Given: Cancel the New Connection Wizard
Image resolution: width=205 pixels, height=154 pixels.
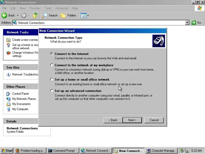Looking at the screenshot, I should [x=154, y=120].
